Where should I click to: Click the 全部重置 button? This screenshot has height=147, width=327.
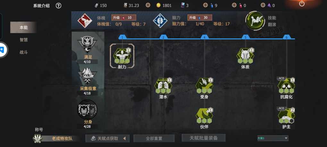[x=154, y=138]
